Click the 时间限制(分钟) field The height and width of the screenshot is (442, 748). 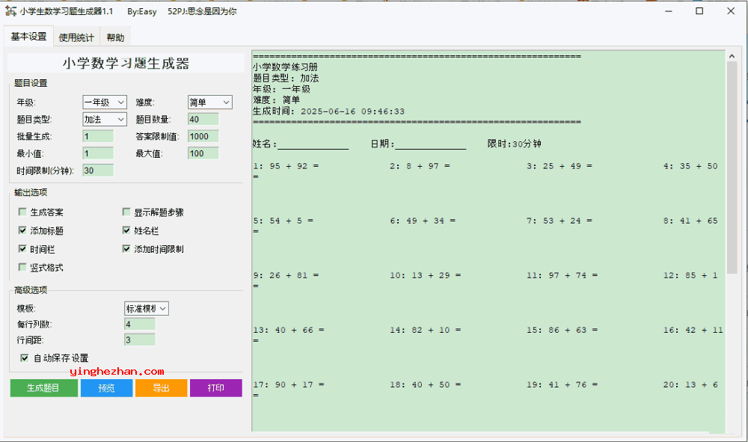coord(98,171)
